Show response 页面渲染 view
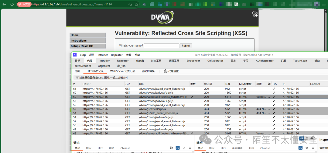 click(237, 148)
